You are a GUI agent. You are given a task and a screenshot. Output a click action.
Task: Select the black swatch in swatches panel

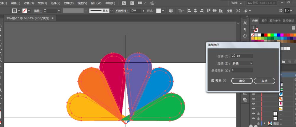(x=262, y=35)
